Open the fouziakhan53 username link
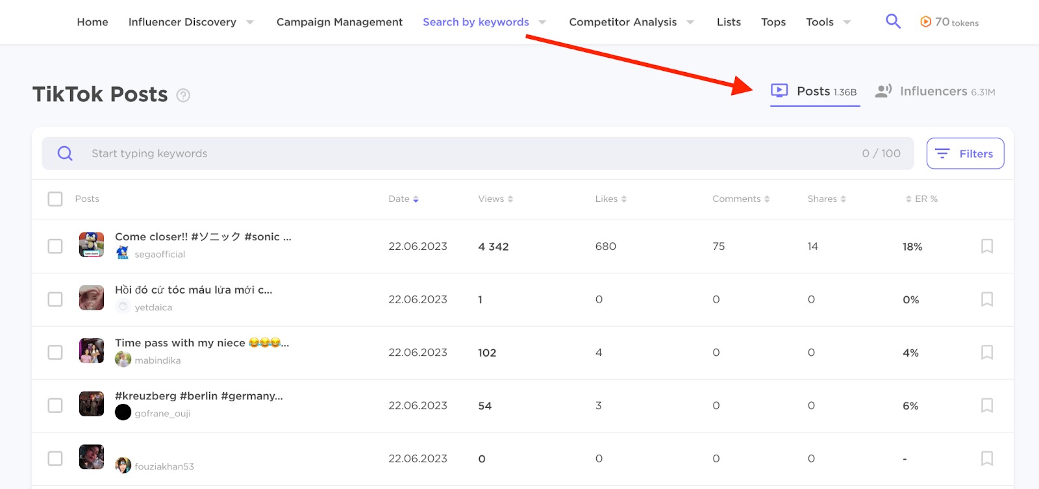 pos(164,466)
